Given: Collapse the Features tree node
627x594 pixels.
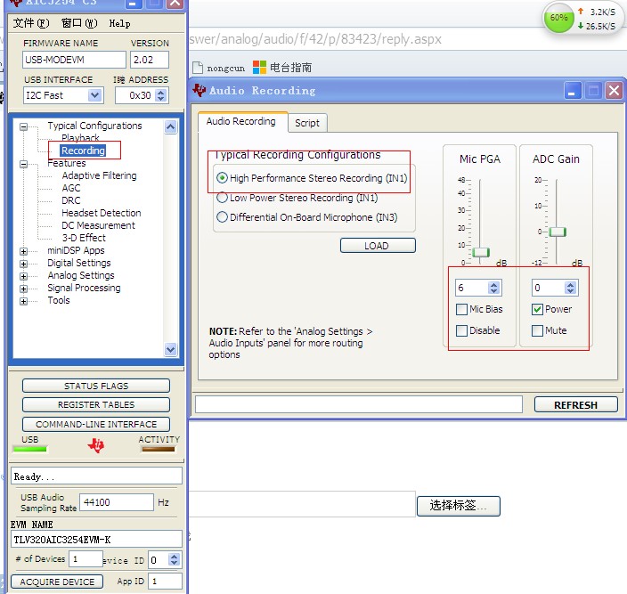Looking at the screenshot, I should (x=23, y=164).
